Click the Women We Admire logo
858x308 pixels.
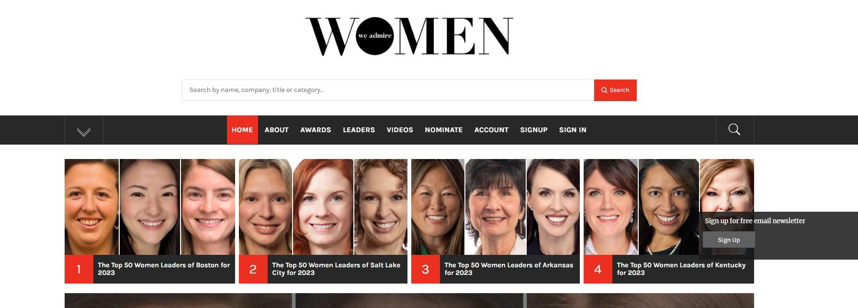(x=409, y=36)
